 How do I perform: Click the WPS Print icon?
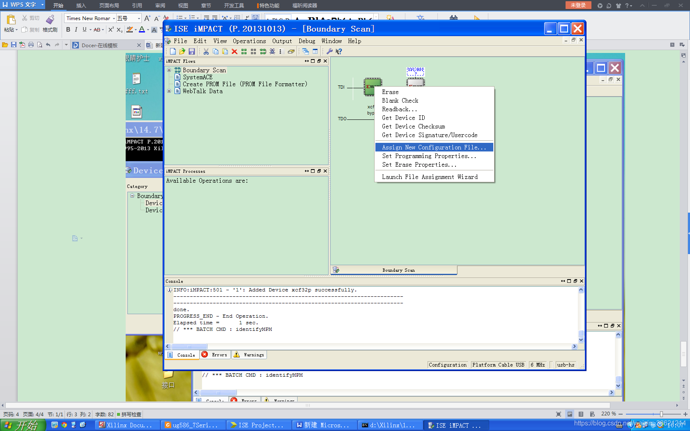(x=31, y=45)
